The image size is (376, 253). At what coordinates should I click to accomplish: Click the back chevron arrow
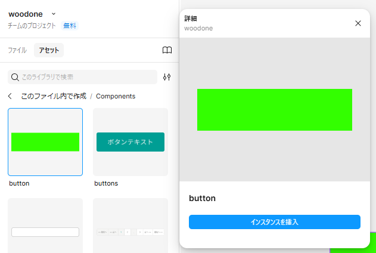click(x=10, y=96)
